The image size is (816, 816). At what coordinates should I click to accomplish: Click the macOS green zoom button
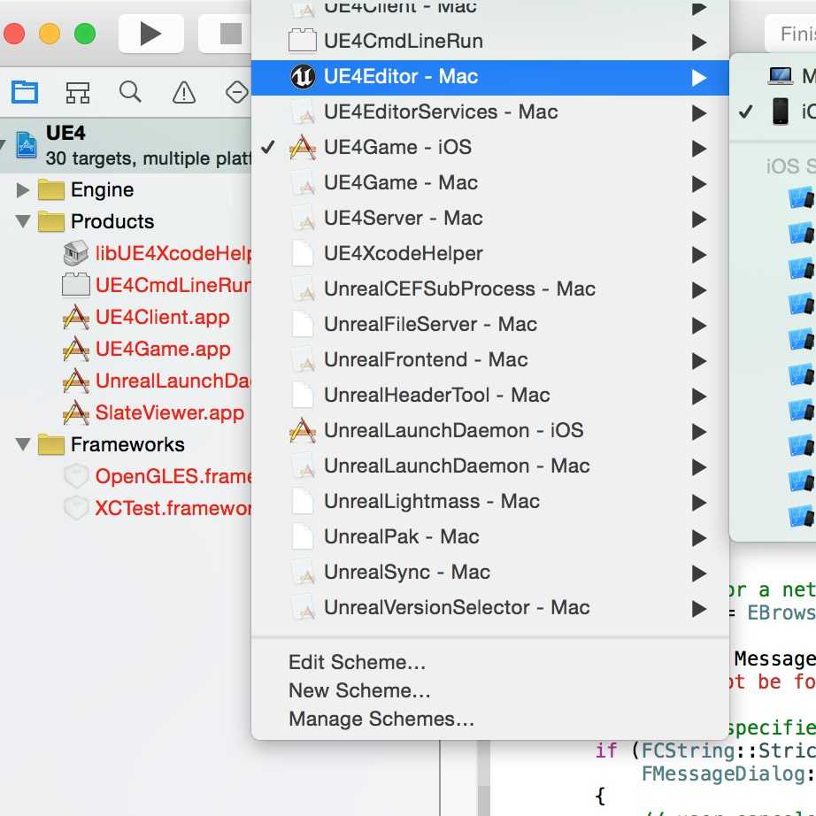pyautogui.click(x=85, y=34)
